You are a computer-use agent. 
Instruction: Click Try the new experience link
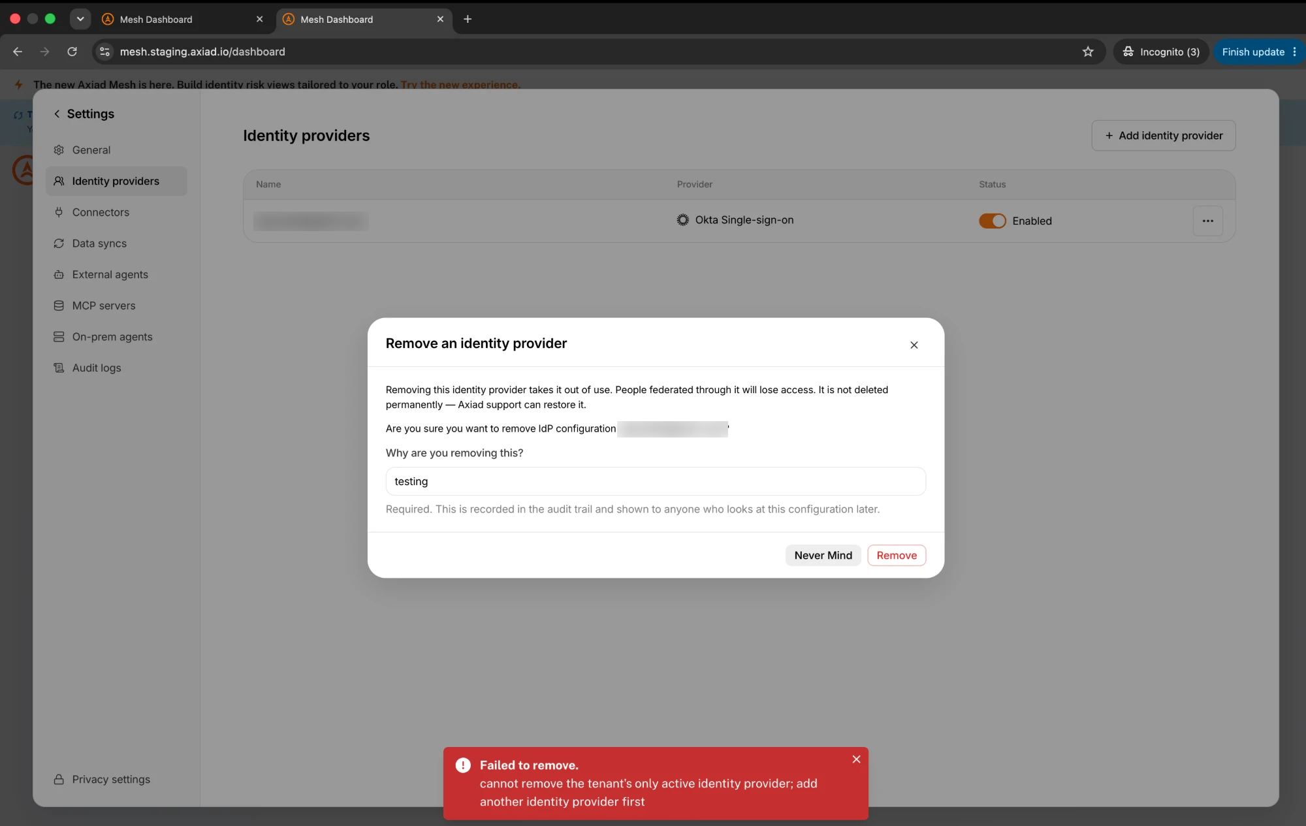460,85
